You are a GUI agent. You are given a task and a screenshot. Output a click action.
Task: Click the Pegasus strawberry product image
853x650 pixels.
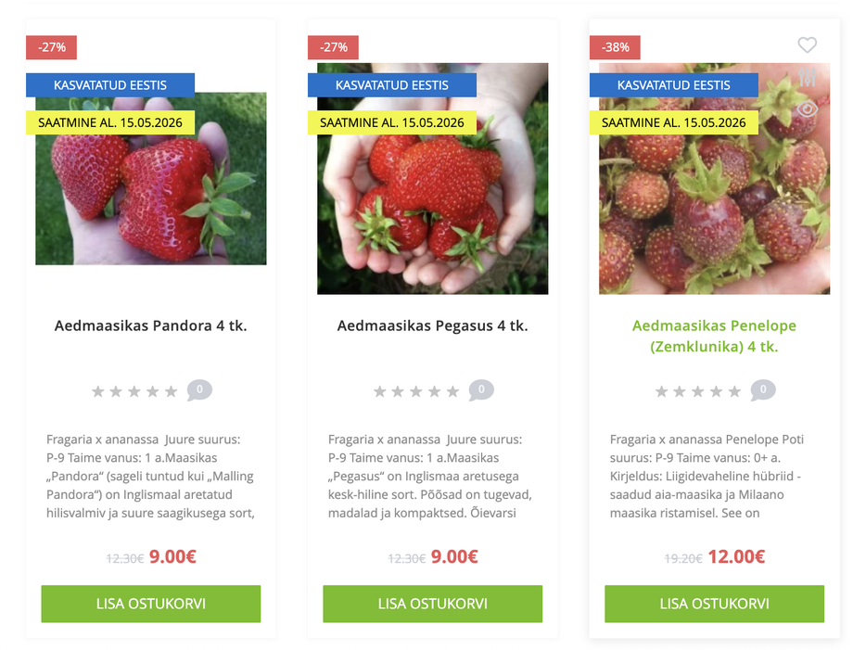[x=432, y=178]
